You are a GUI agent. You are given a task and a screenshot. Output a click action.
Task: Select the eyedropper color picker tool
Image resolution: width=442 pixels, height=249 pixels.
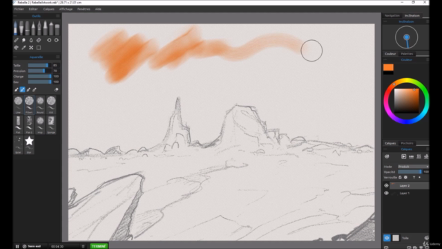click(x=23, y=48)
